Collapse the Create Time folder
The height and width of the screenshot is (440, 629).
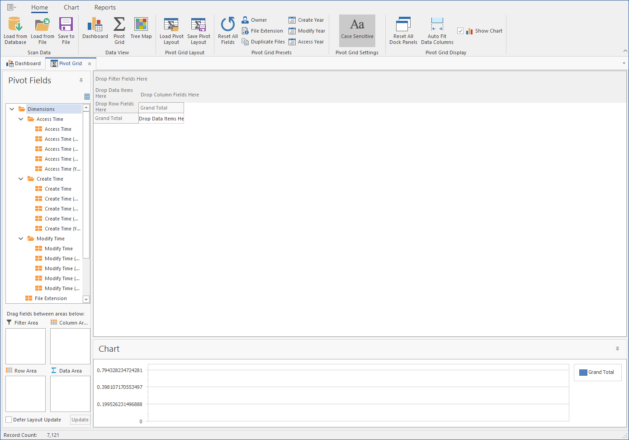(x=21, y=179)
